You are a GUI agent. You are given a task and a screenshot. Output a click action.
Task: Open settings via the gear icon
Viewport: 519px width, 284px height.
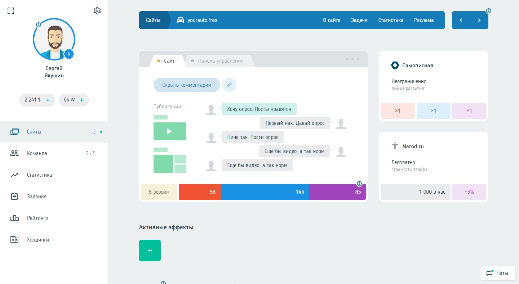97,11
